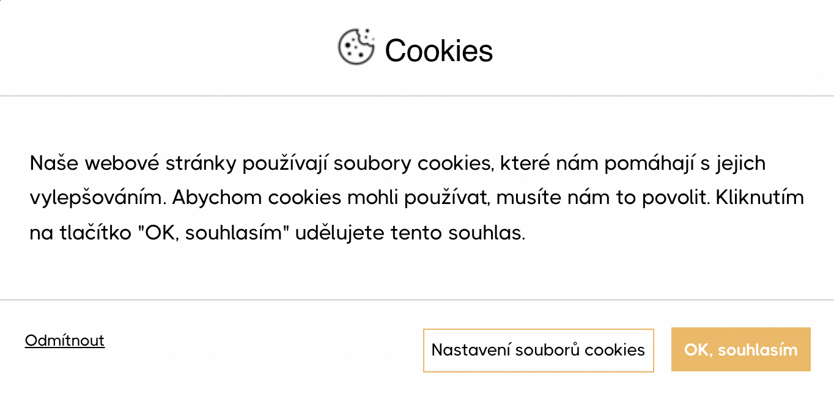The height and width of the screenshot is (397, 834).
Task: Click the bitten cookie illustration above the text
Action: (x=356, y=47)
